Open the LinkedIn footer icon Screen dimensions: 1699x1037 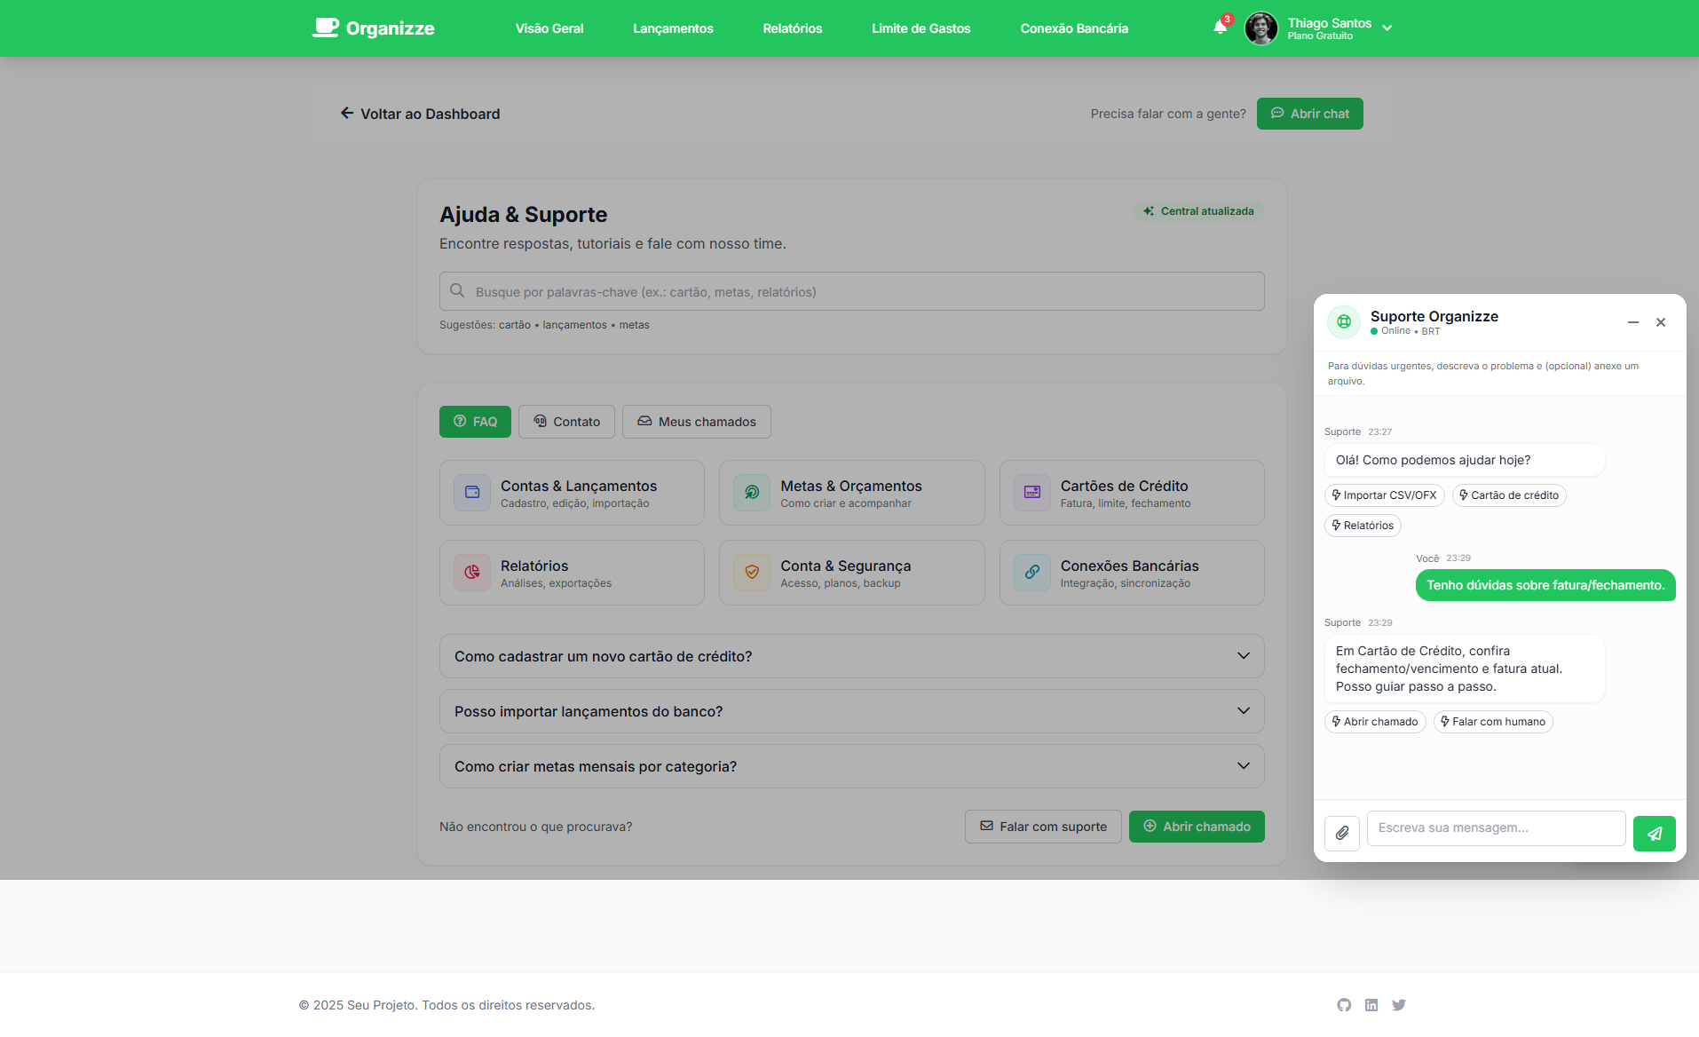1371,1005
